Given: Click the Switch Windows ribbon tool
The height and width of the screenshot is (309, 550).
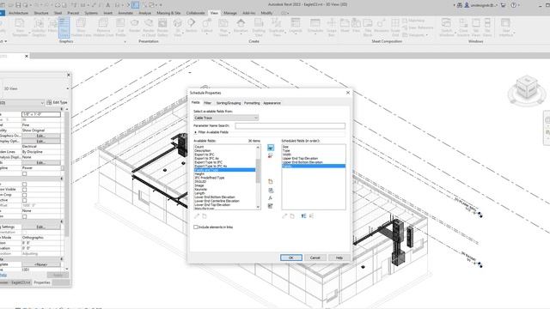Looking at the screenshot, I should pyautogui.click(x=446, y=27).
